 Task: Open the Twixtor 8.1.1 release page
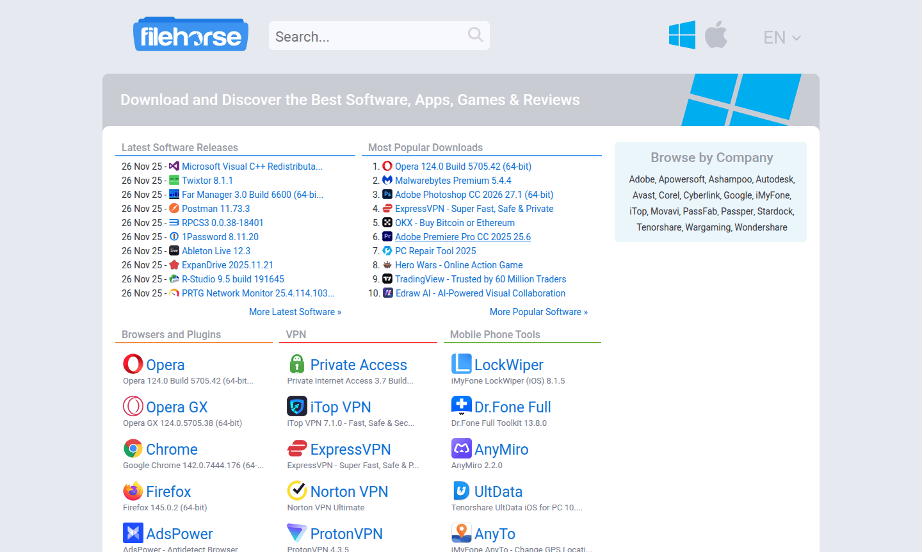(x=207, y=180)
